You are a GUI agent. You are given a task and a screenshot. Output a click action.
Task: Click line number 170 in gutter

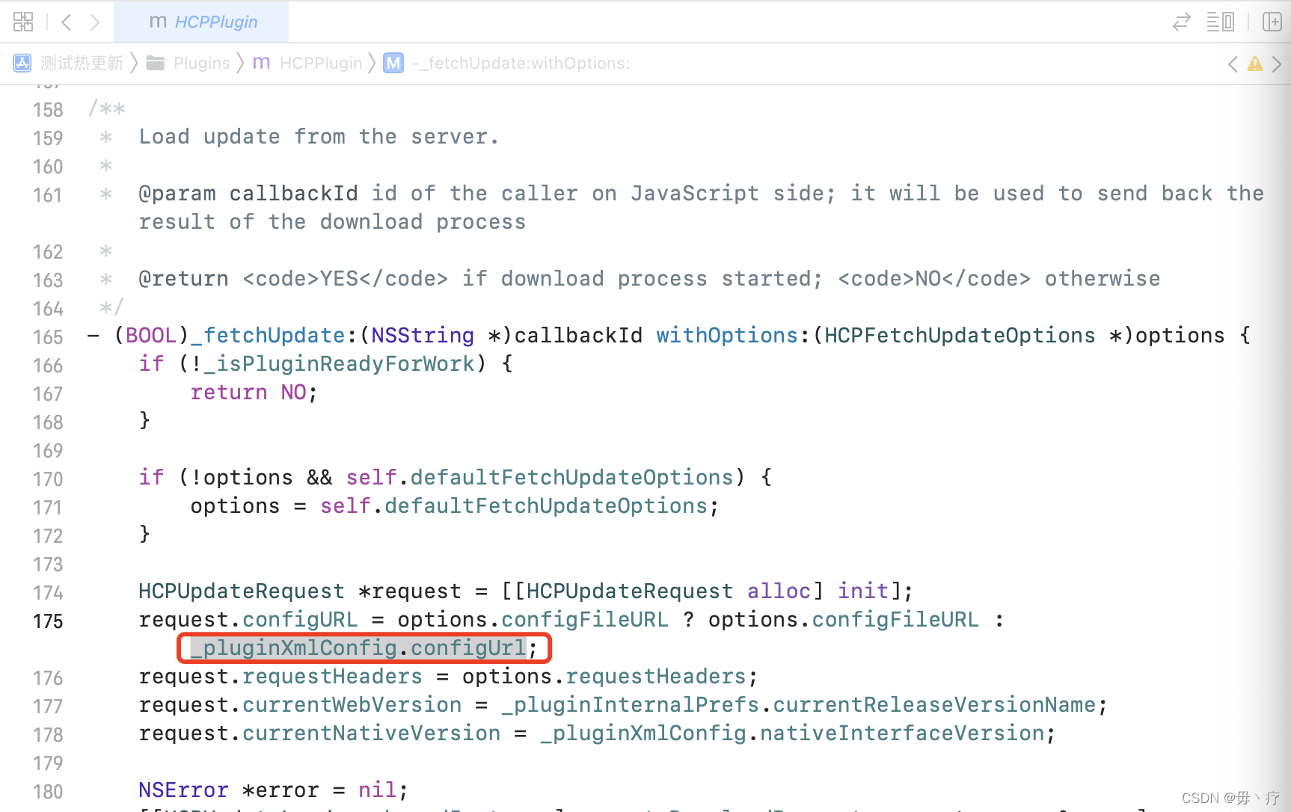point(48,479)
